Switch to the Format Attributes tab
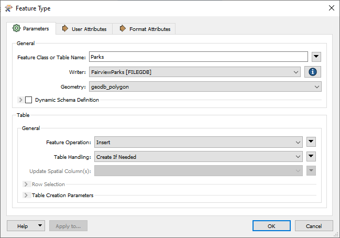 click(144, 29)
